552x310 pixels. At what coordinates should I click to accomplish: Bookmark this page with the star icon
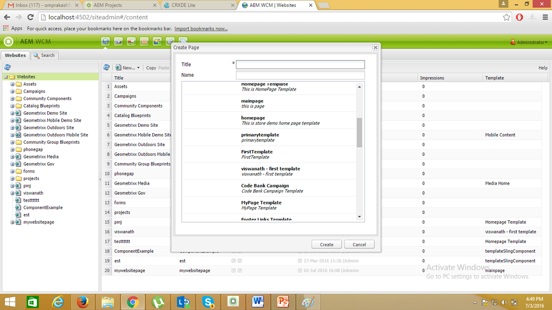[506, 17]
